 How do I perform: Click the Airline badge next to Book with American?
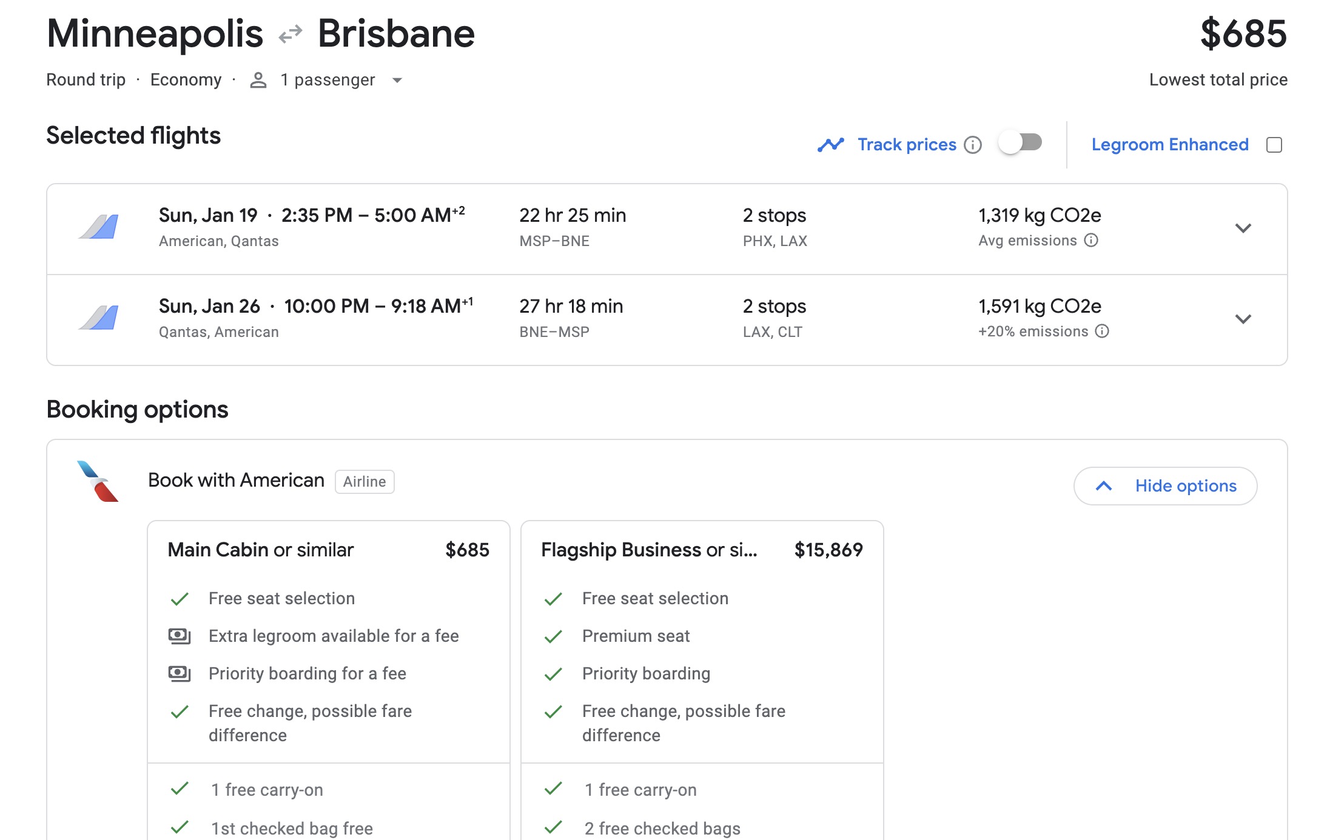[x=364, y=481]
